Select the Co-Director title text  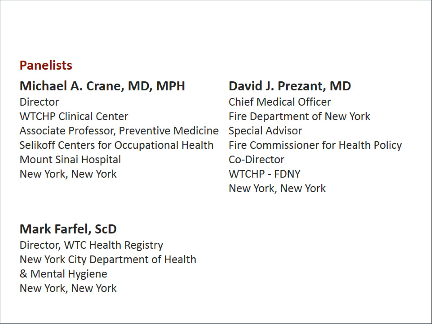click(256, 160)
